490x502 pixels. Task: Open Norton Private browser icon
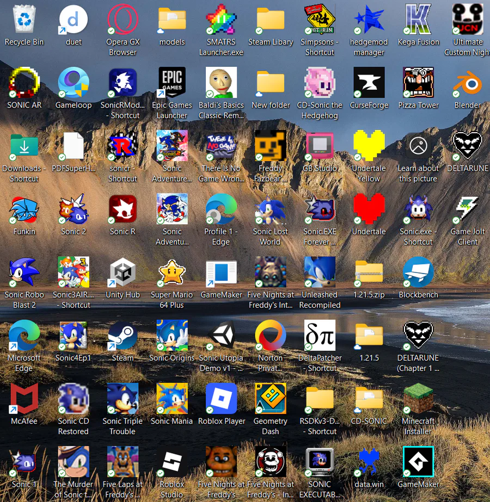(271, 335)
